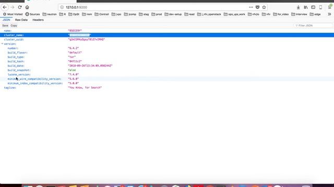
Task: Open the interview bookmarks folder
Action: pyautogui.click(x=299, y=14)
